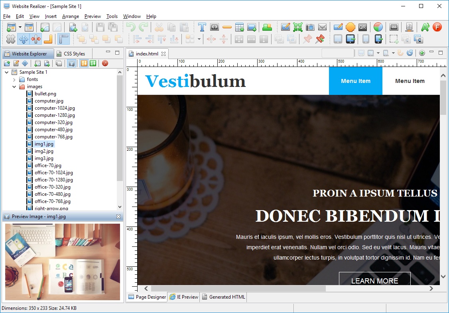
Task: Select computer-1024.jpg in the tree
Action: point(55,108)
